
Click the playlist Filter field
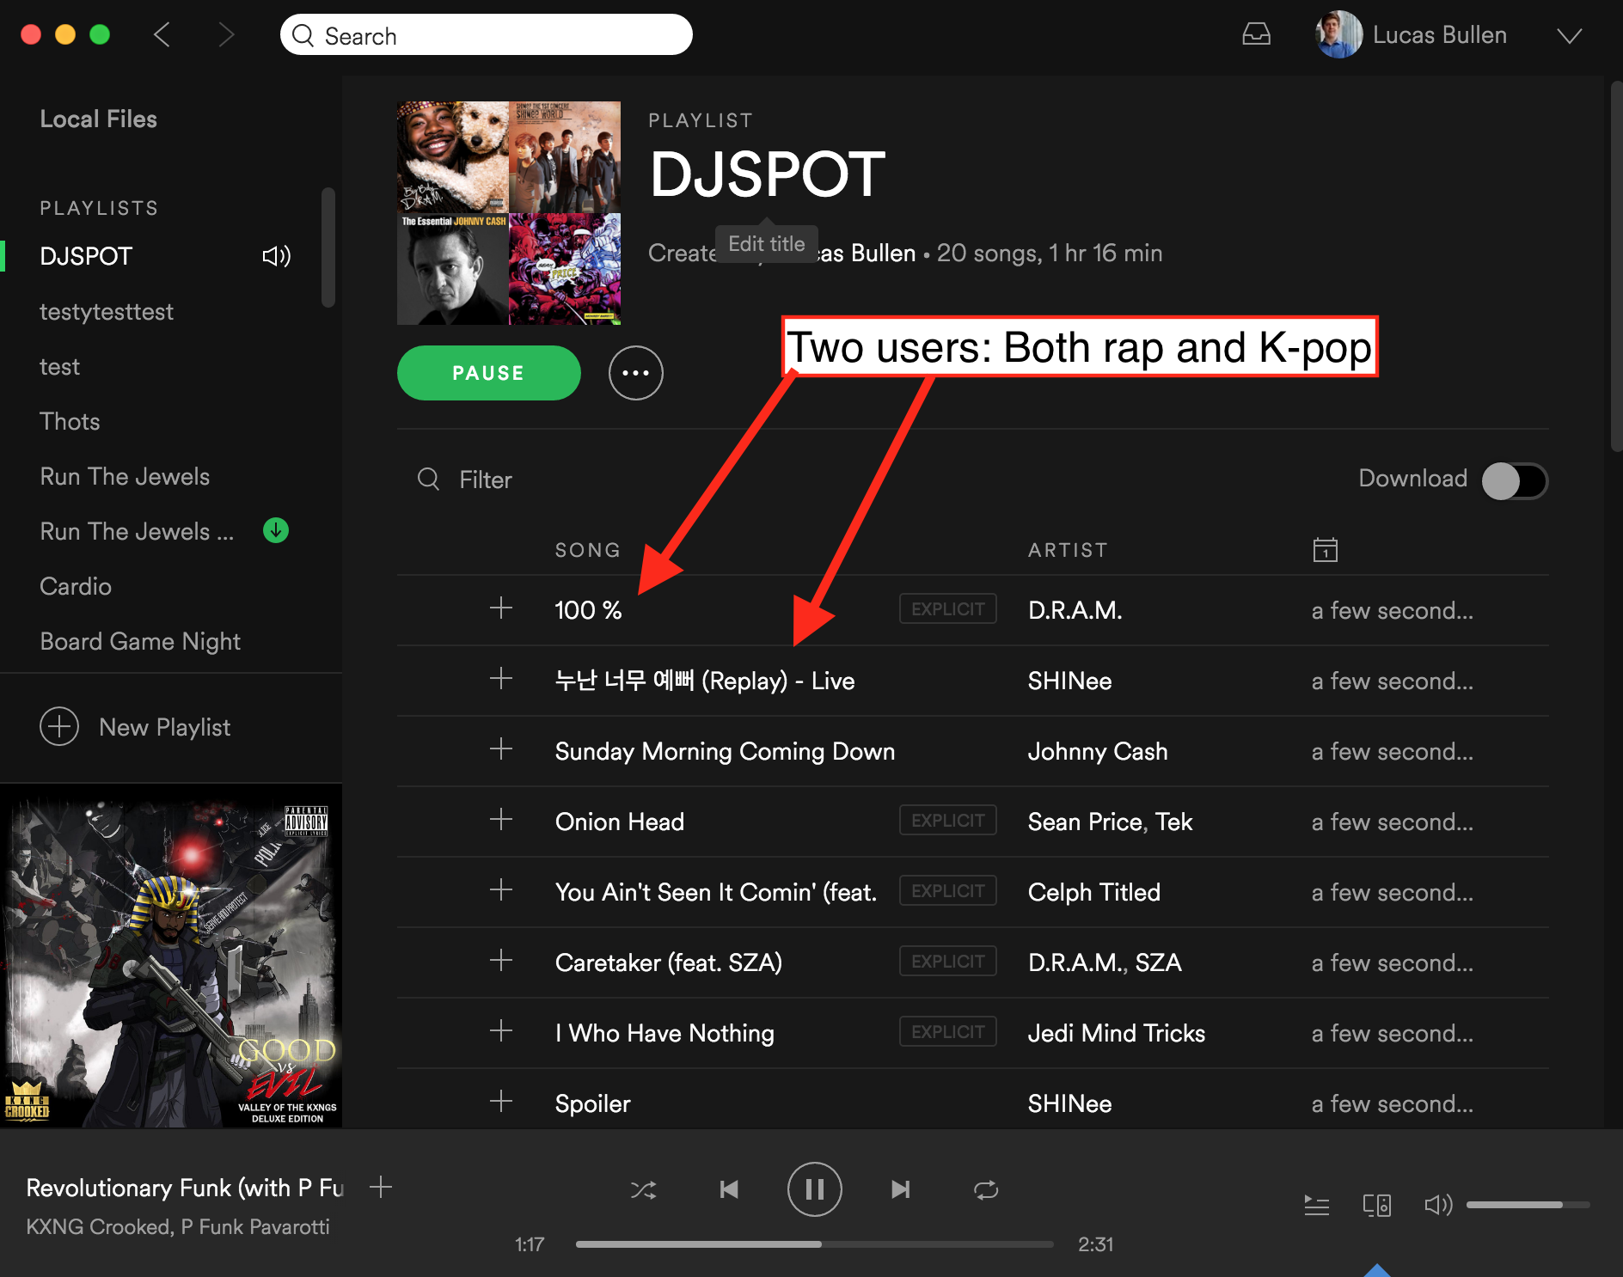[465, 480]
